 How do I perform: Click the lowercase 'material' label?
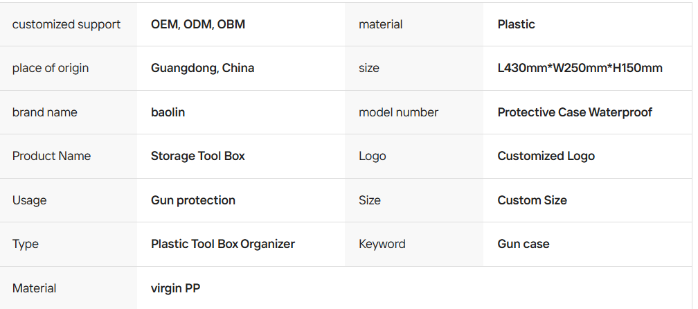point(381,24)
